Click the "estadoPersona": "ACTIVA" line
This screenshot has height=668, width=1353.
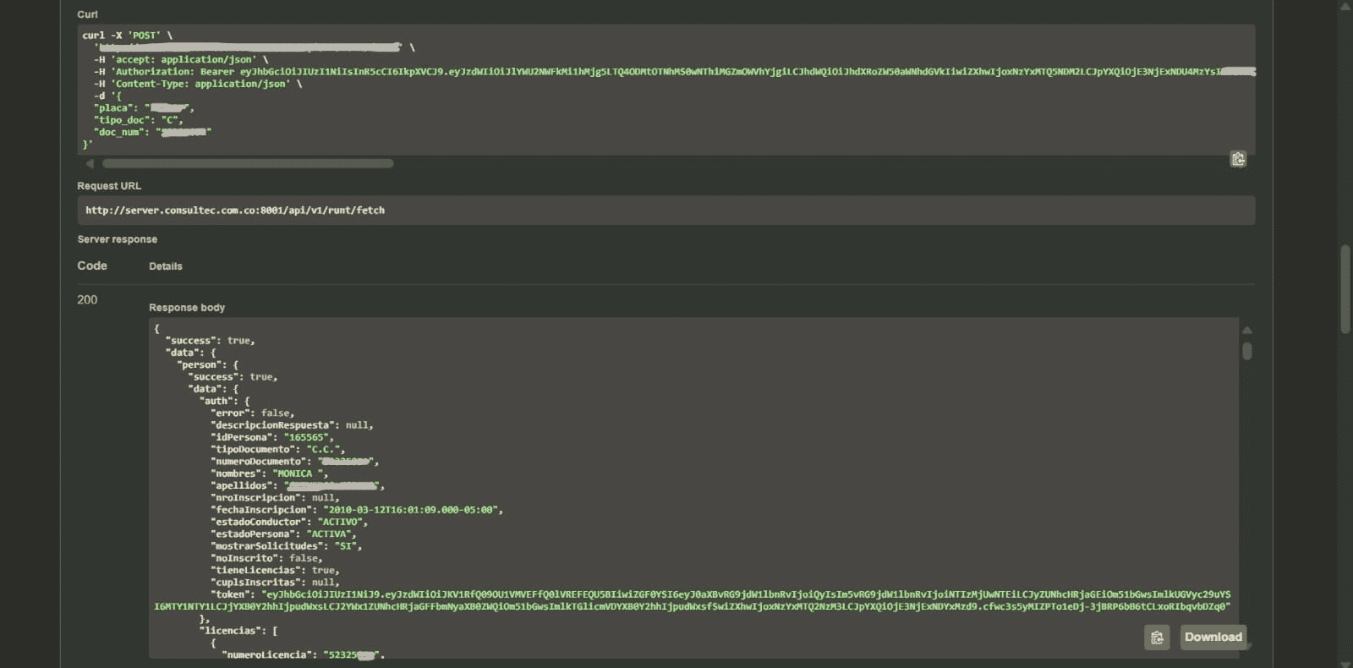284,534
